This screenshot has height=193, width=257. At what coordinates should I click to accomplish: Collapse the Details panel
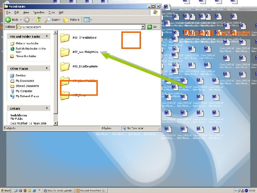pyautogui.click(x=47, y=108)
